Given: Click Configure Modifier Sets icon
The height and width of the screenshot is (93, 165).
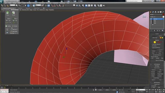Looking at the screenshot, I should coord(162,30).
